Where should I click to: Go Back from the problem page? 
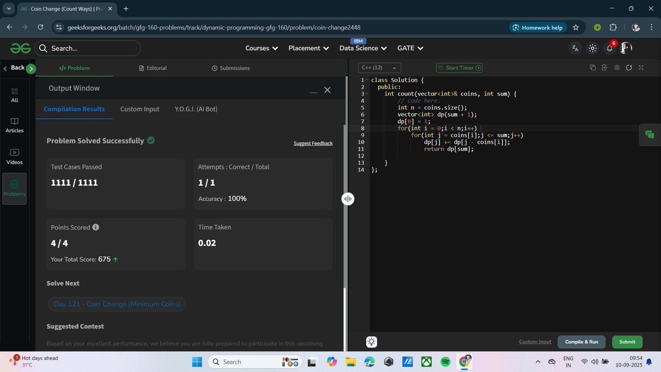coord(14,68)
